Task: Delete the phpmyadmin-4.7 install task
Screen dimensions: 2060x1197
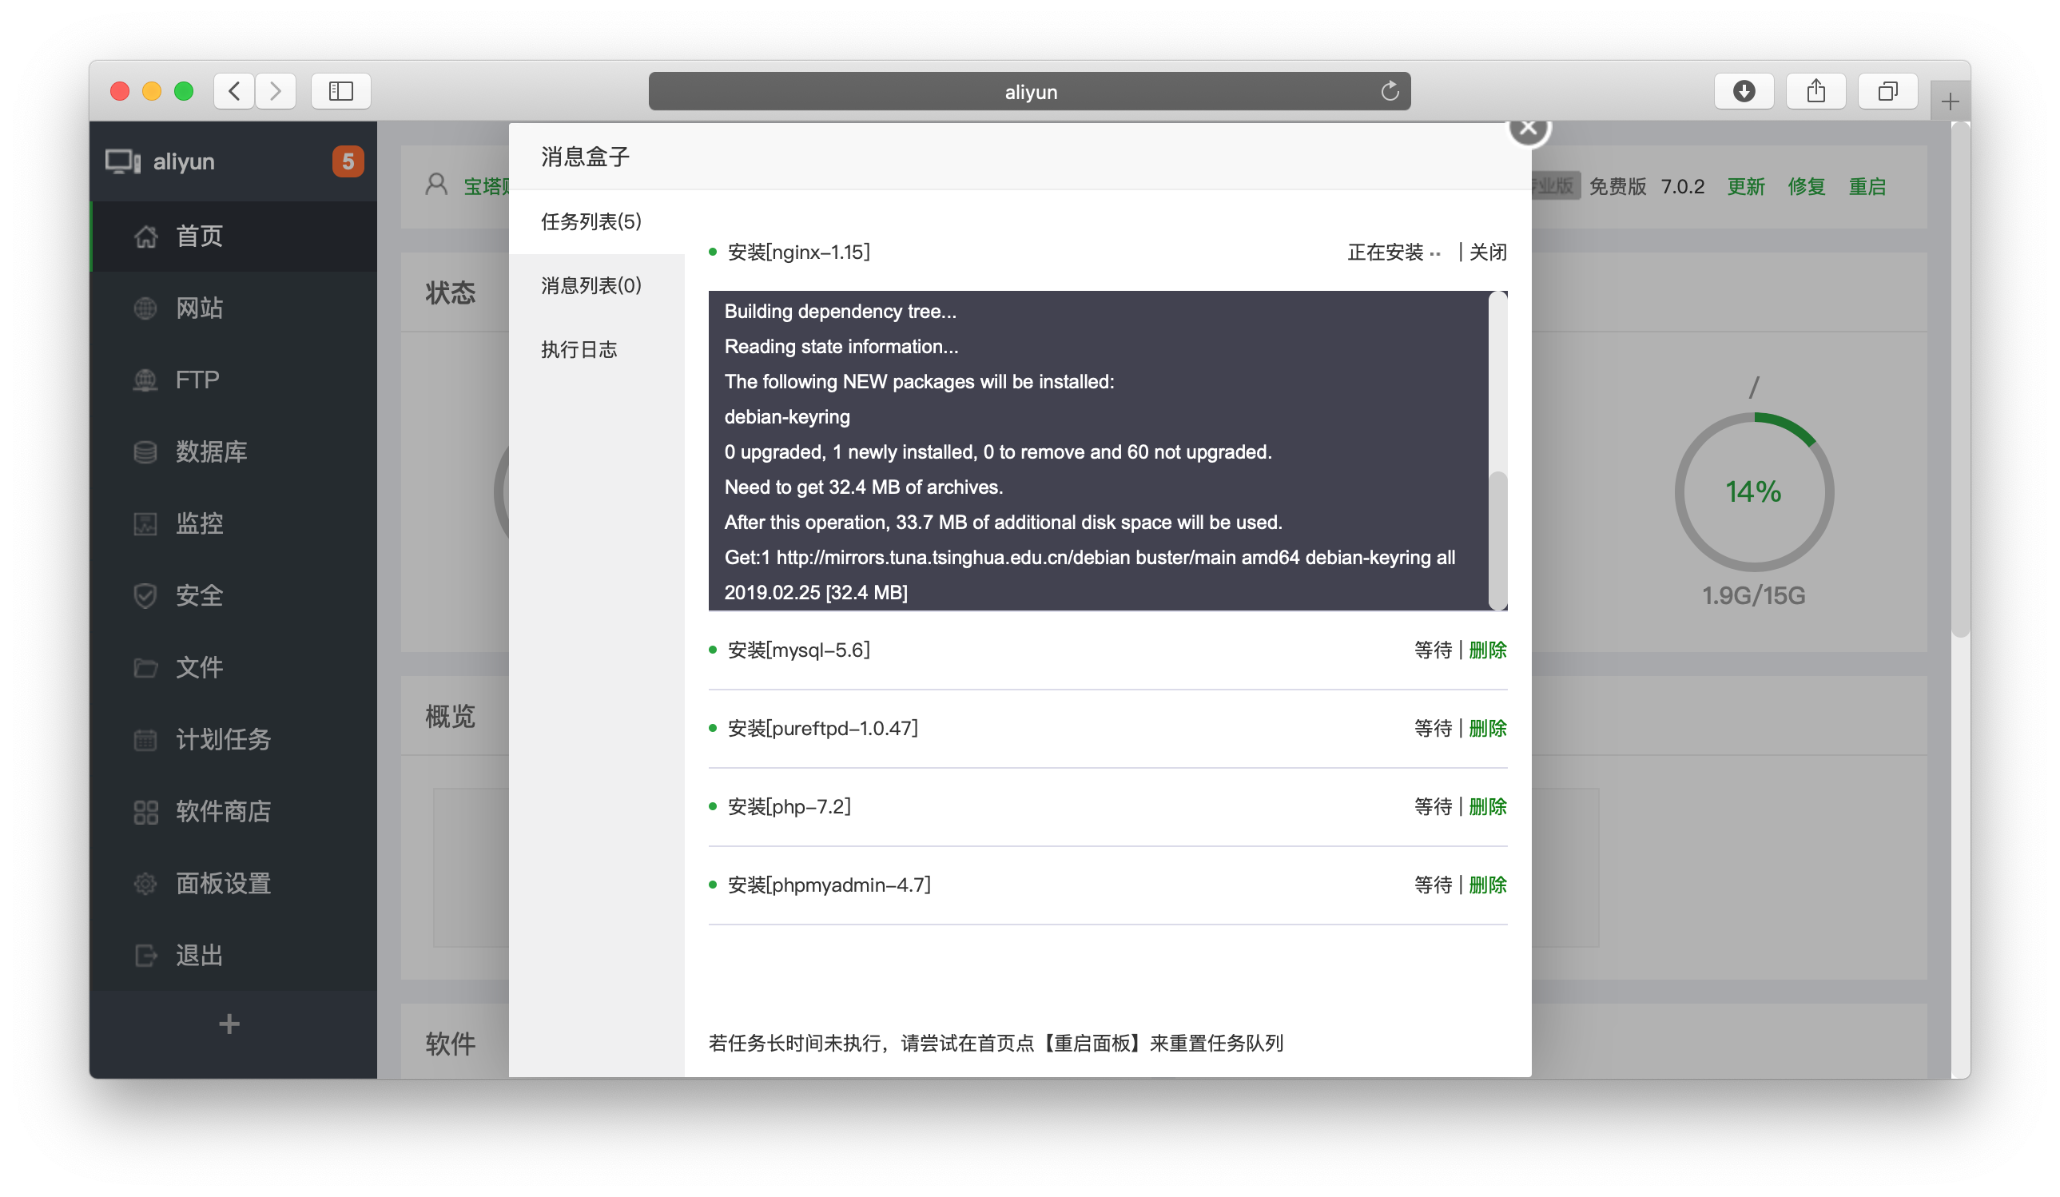Action: (x=1488, y=886)
